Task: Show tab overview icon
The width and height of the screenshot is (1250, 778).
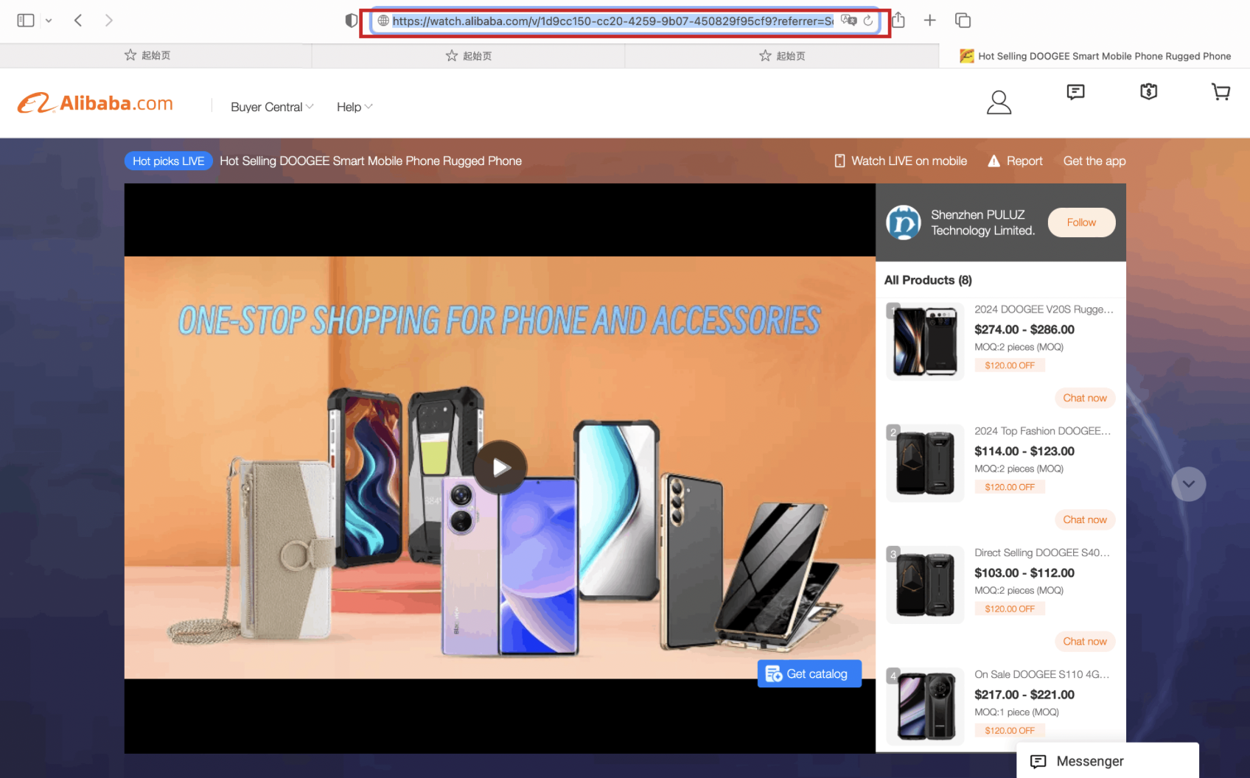Action: tap(963, 21)
